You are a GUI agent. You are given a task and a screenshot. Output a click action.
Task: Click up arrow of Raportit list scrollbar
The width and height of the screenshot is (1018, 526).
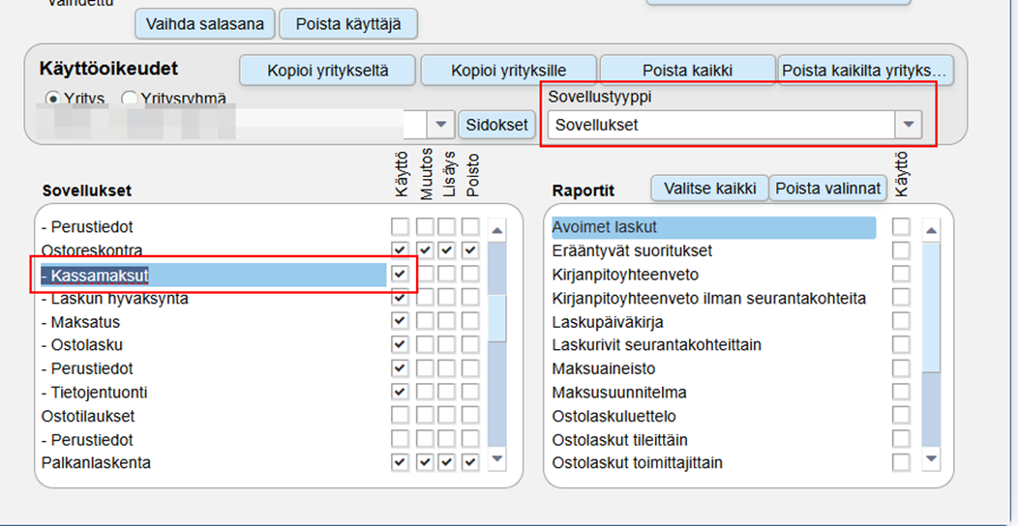(x=932, y=229)
